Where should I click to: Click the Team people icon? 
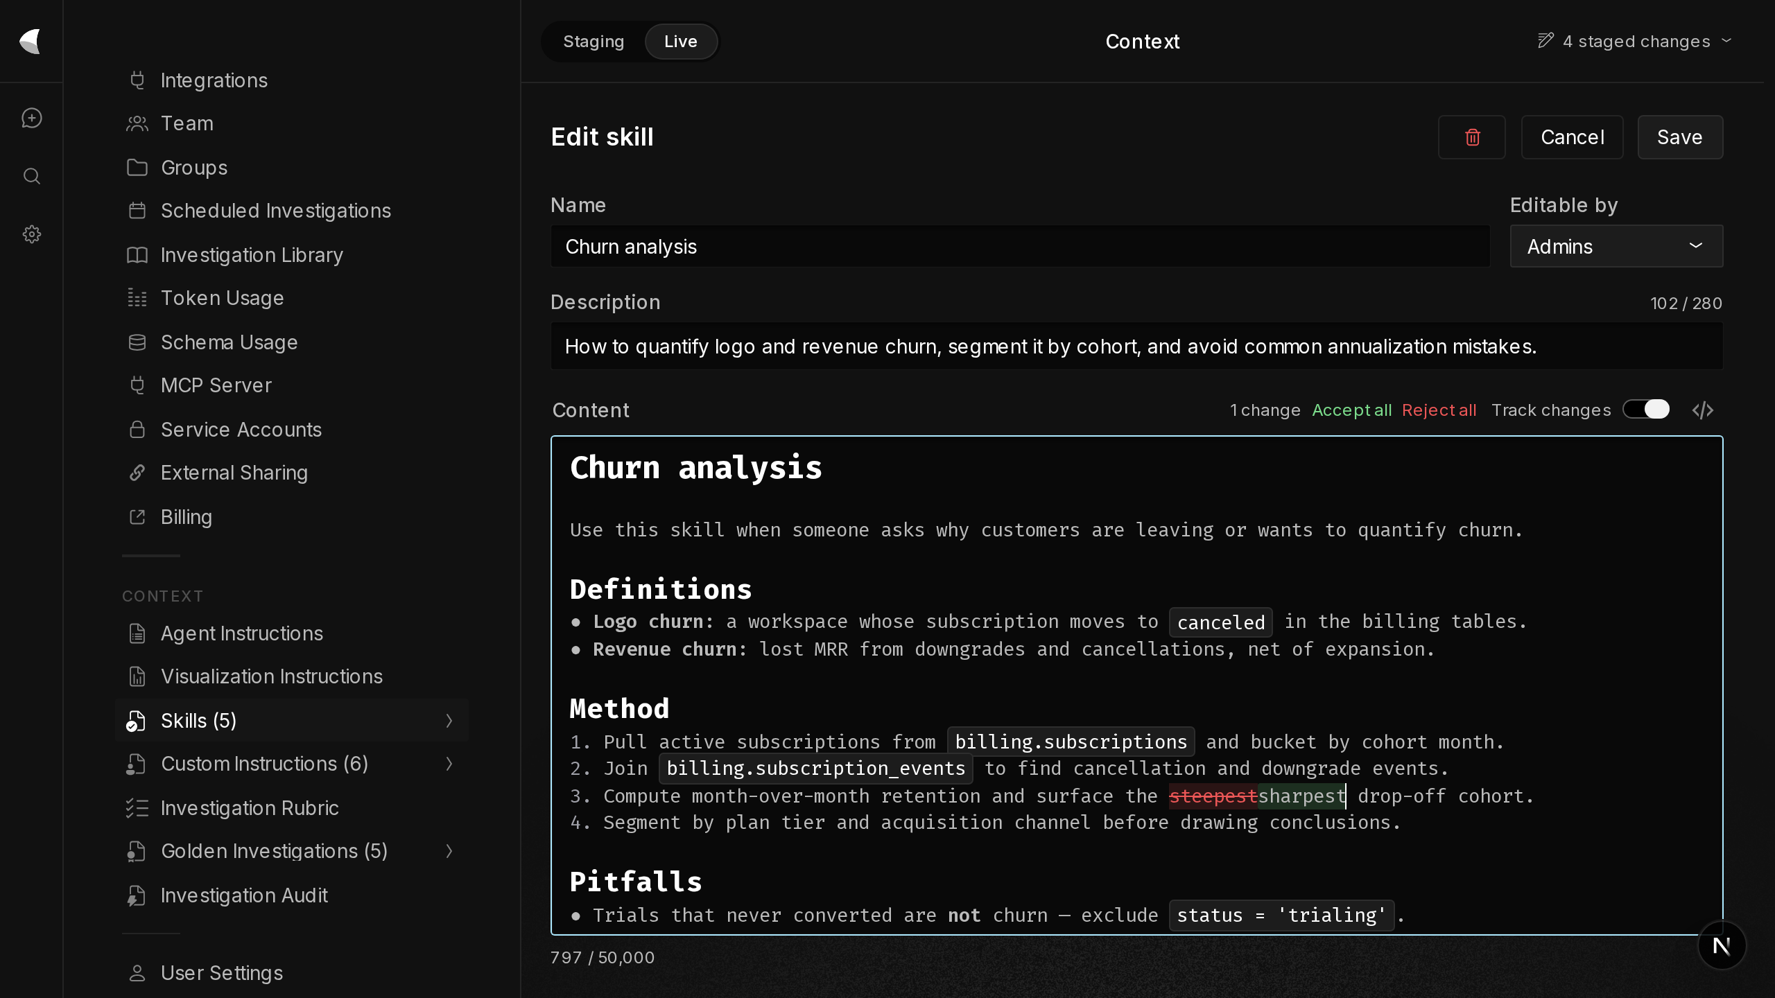tap(137, 123)
